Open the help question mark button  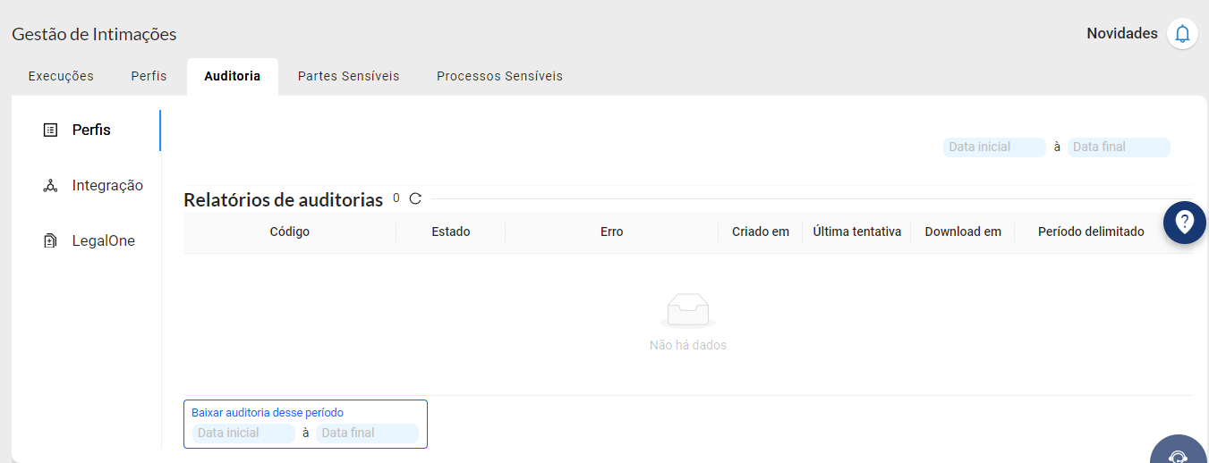coord(1185,222)
